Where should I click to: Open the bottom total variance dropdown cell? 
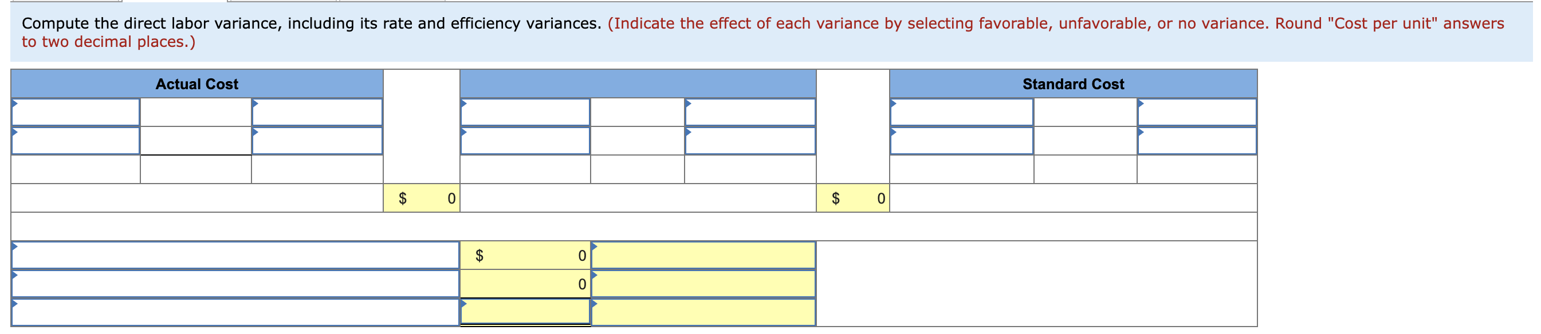click(233, 311)
